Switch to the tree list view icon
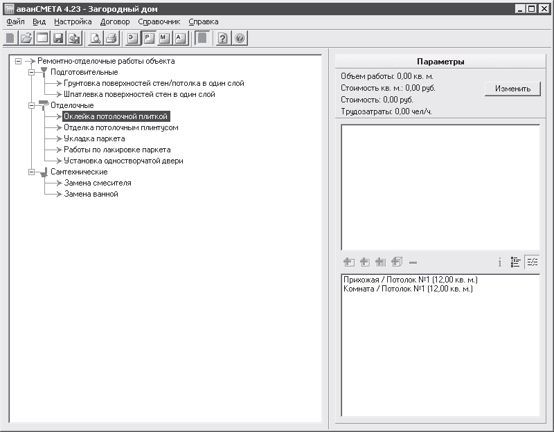Image resolution: width=554 pixels, height=432 pixels. pos(515,262)
